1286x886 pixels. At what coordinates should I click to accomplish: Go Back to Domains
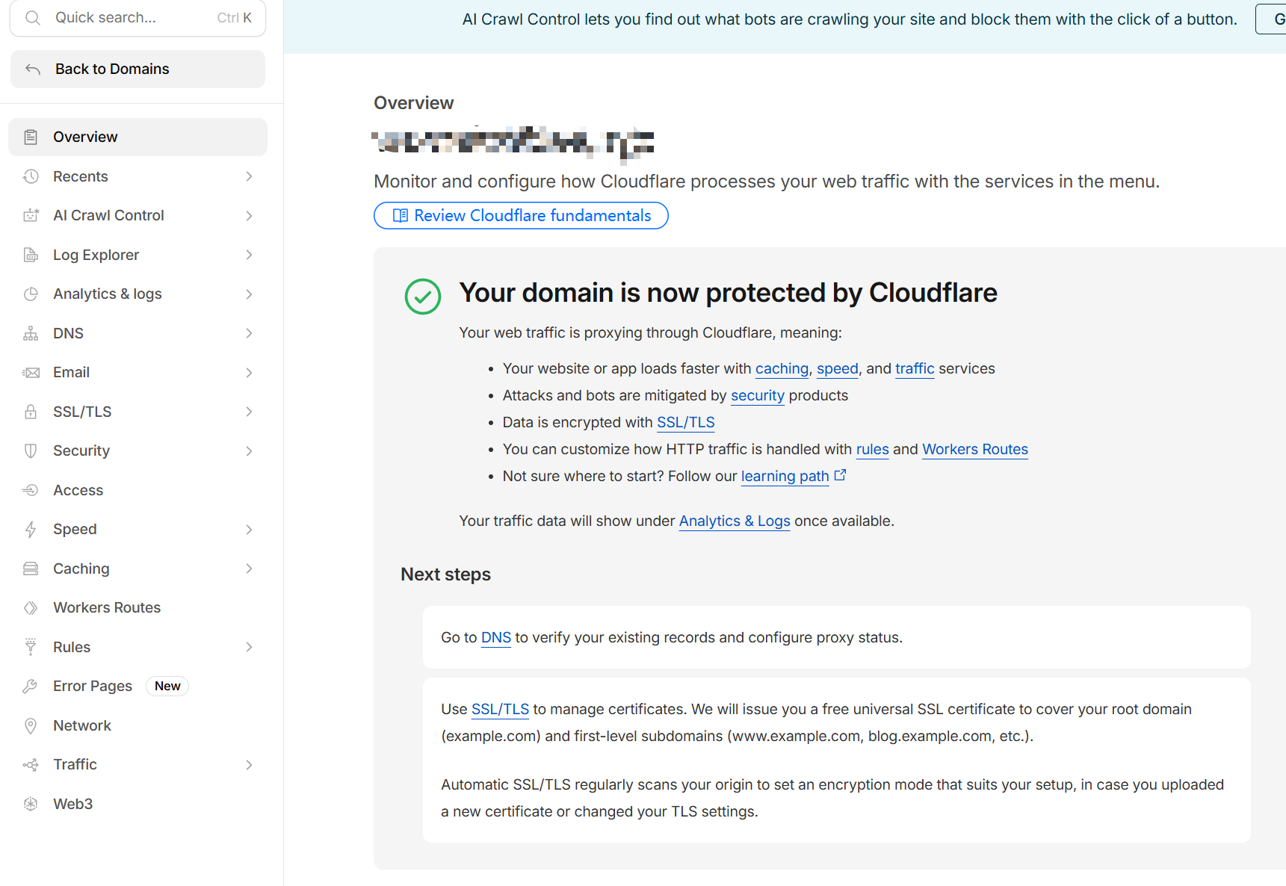pos(137,69)
